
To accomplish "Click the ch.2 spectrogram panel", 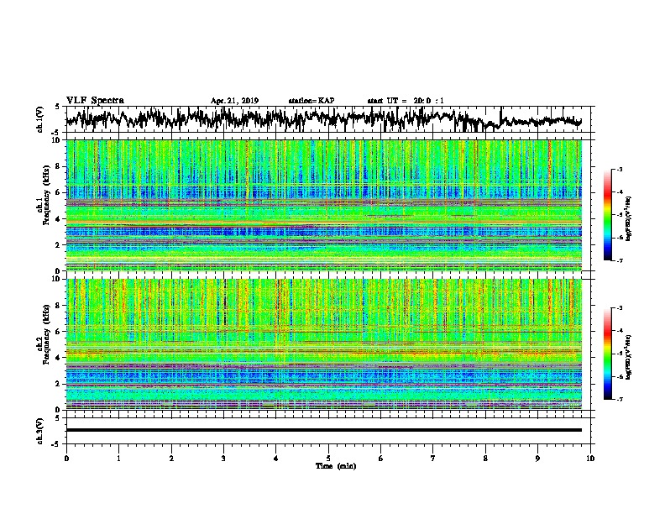I will pos(323,344).
